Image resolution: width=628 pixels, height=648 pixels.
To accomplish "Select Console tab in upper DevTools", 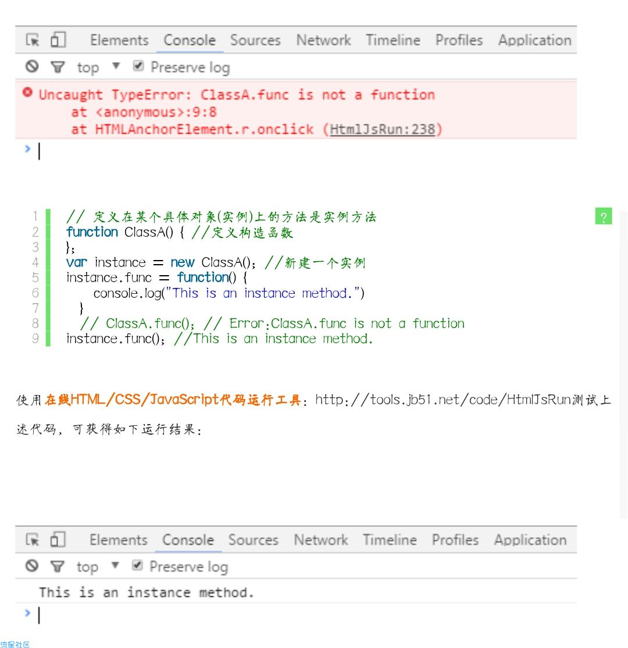I will point(190,40).
